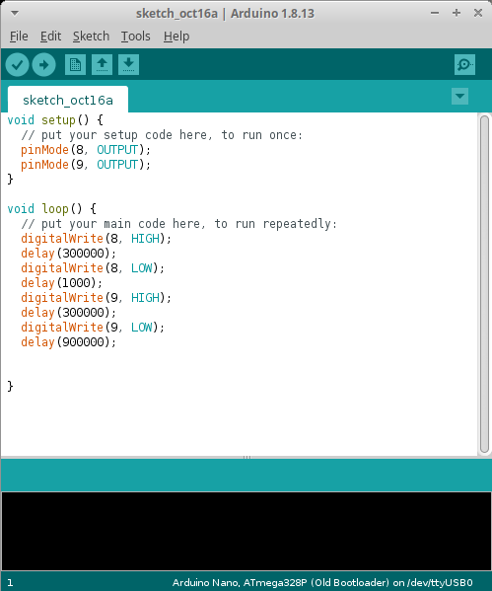Open a sketch using up-arrow icon
This screenshot has width=492, height=591.
click(102, 65)
